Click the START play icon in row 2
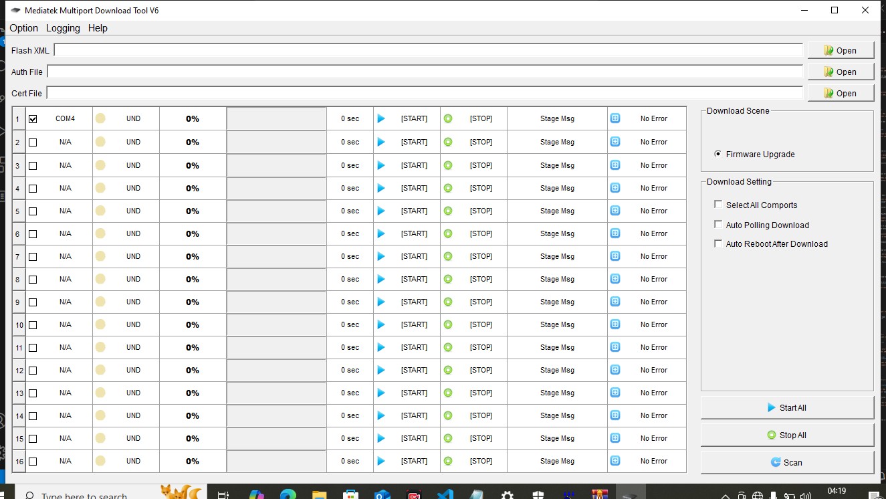The height and width of the screenshot is (499, 886). coord(381,142)
